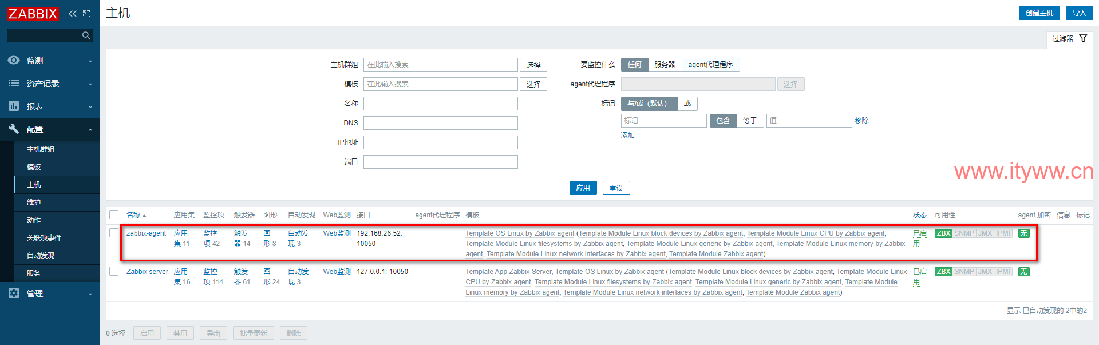Click the 创建主机 button

pyautogui.click(x=1039, y=13)
